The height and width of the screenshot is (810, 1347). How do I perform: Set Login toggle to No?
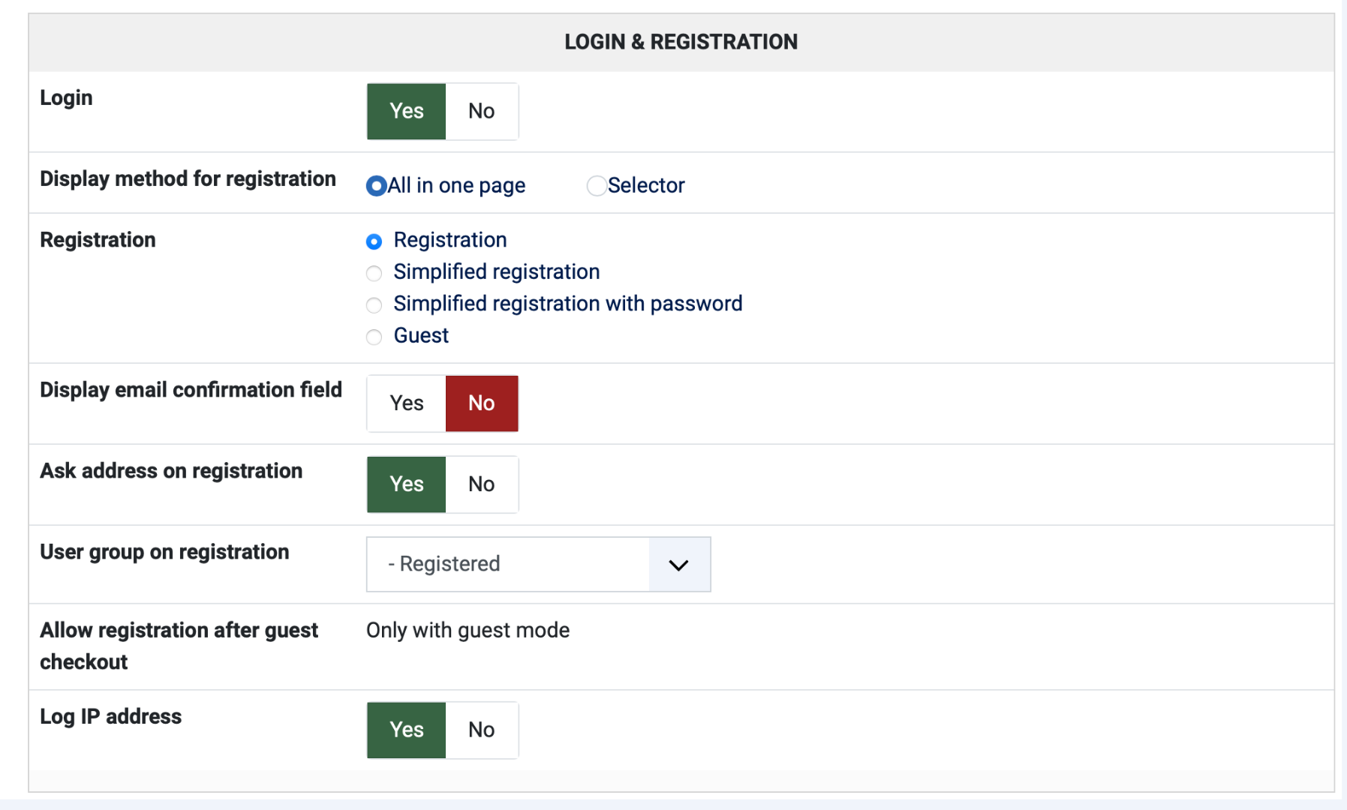(x=481, y=111)
